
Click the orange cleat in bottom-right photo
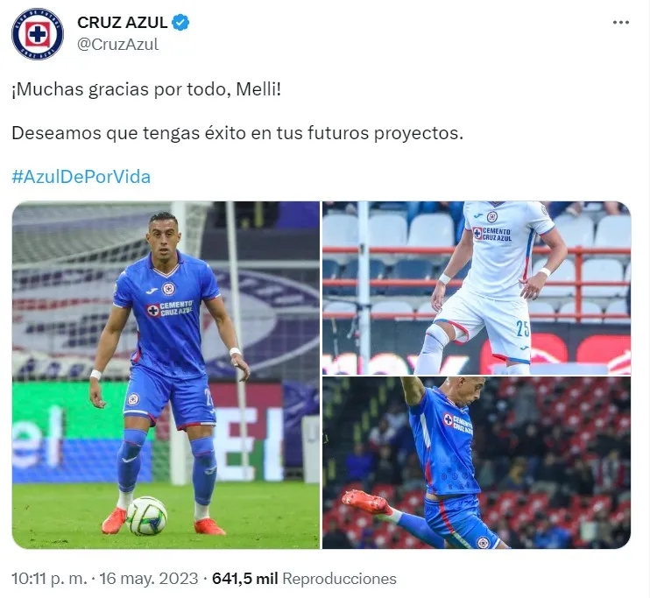pyautogui.click(x=364, y=501)
